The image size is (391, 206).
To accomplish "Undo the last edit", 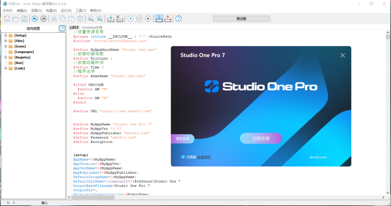I will tap(35, 19).
